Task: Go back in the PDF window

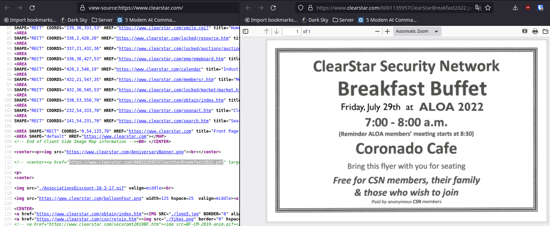Action: (248, 8)
